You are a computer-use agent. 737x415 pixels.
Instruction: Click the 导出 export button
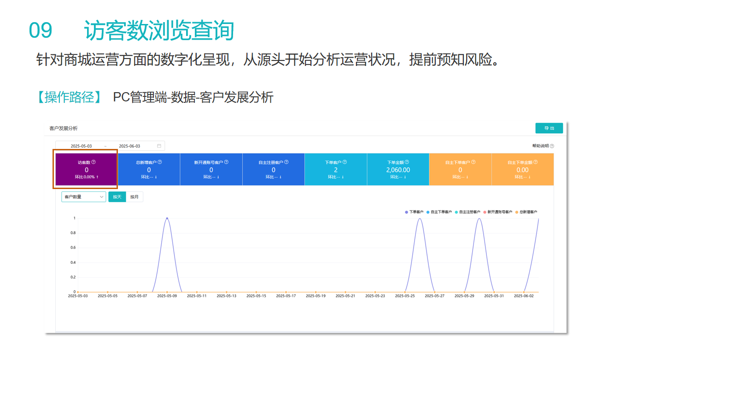(549, 128)
